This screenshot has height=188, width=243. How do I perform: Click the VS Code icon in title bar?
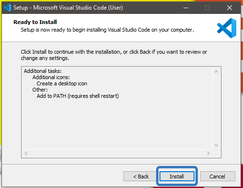(7, 8)
